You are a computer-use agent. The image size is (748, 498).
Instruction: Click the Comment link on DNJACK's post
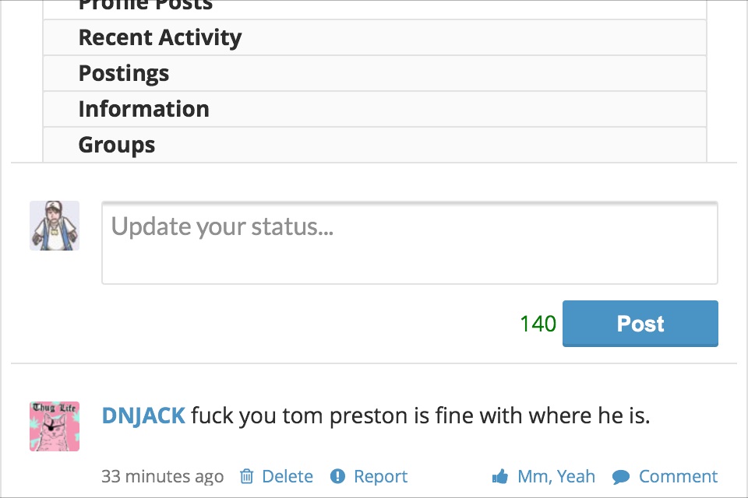point(678,476)
